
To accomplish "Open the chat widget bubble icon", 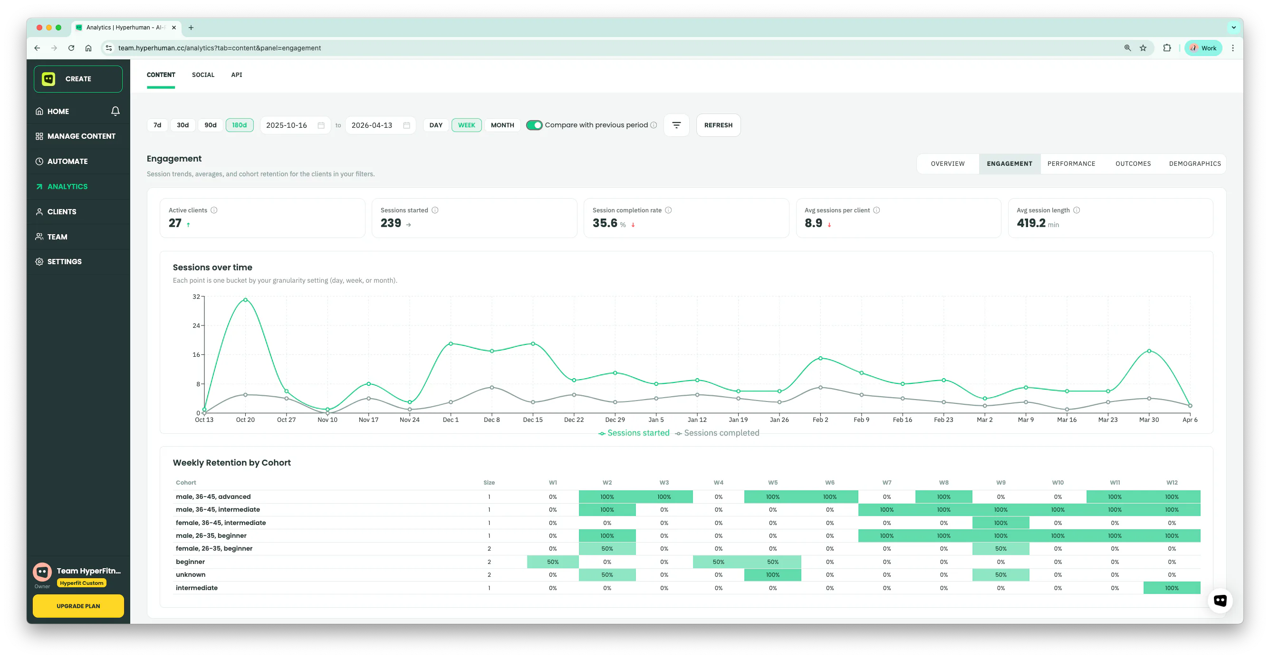I will tap(1220, 601).
